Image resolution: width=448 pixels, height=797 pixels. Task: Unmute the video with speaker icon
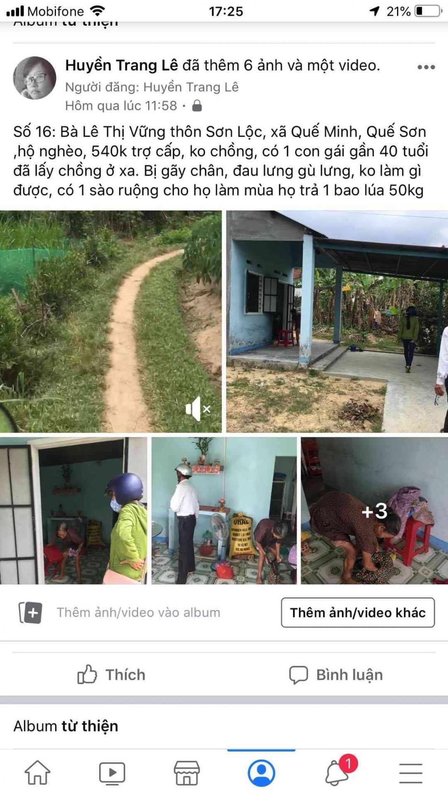tap(198, 409)
